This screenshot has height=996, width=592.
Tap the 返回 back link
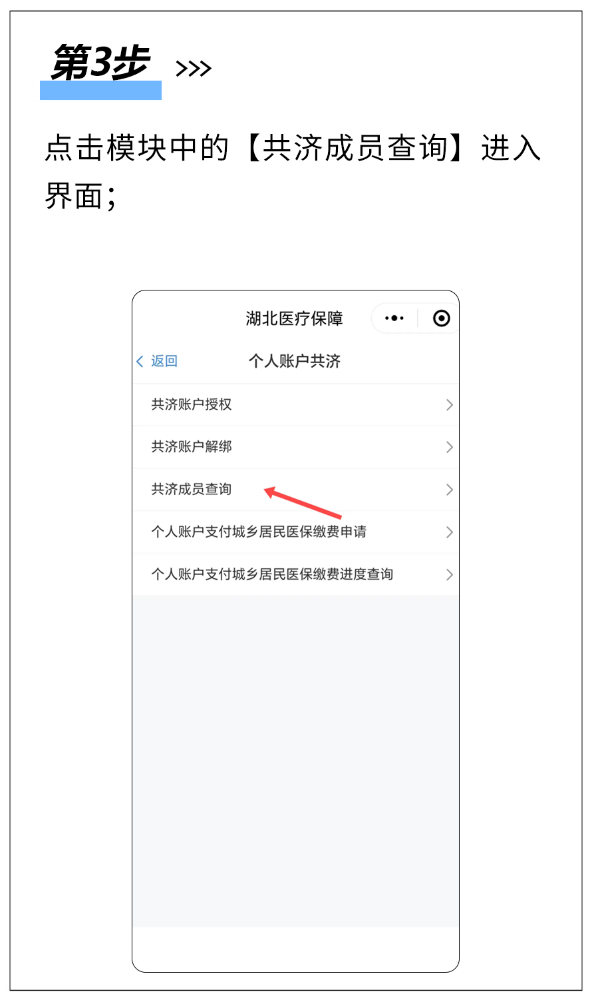coord(164,361)
